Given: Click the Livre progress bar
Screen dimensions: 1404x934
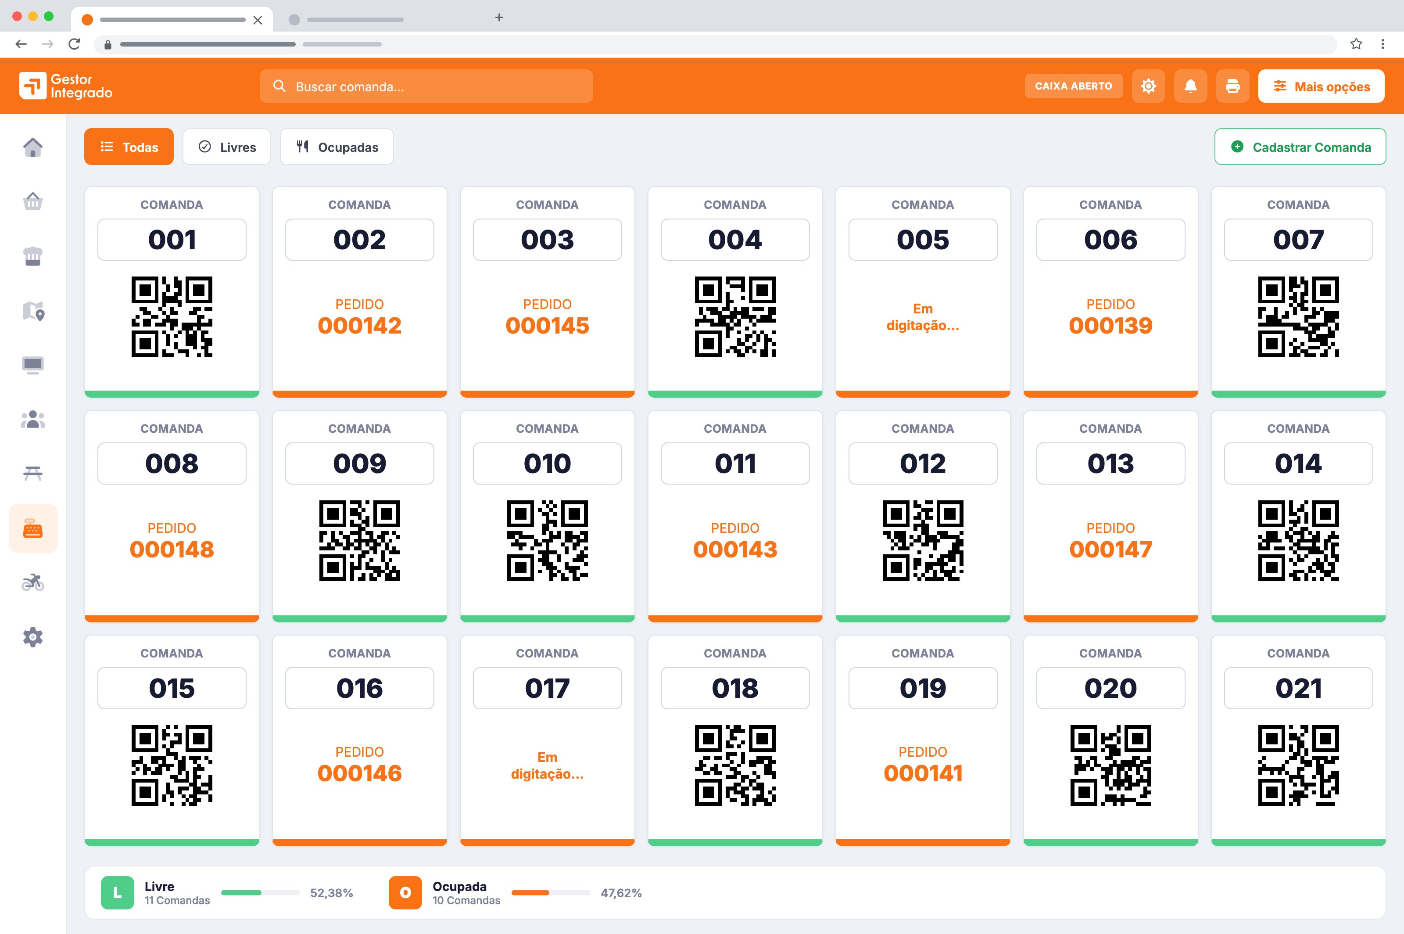Looking at the screenshot, I should (260, 892).
